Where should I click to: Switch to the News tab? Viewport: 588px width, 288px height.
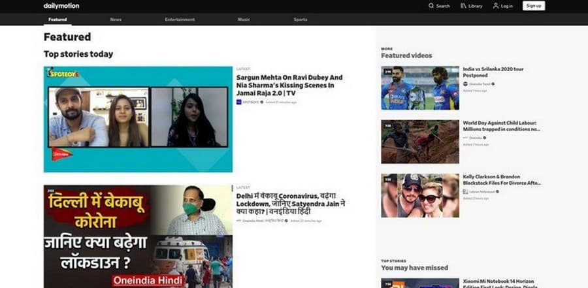(x=116, y=20)
